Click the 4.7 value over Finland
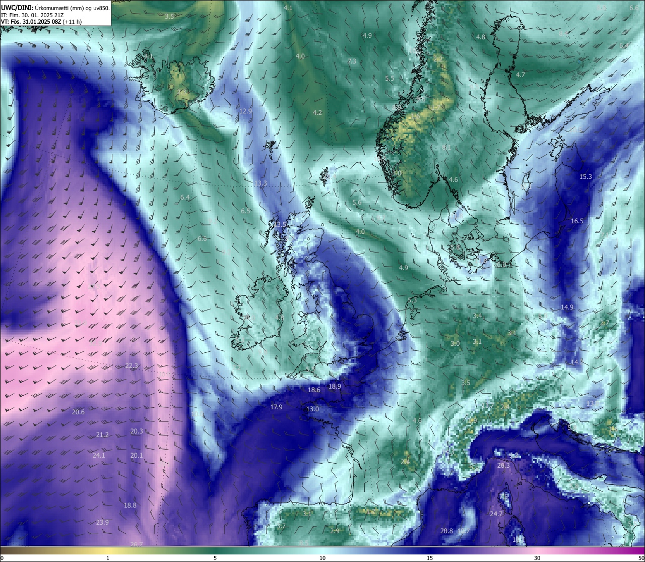The width and height of the screenshot is (645, 562). coord(521,75)
